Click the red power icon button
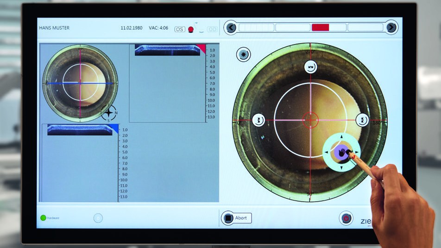Screen dimensions: 441x248 click(346, 218)
